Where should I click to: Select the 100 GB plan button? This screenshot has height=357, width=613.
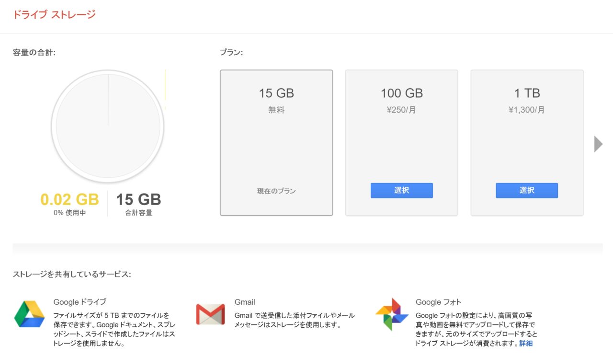(401, 190)
